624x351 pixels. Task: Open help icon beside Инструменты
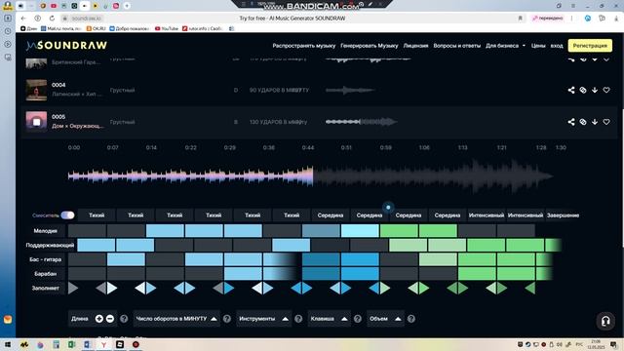coord(298,319)
